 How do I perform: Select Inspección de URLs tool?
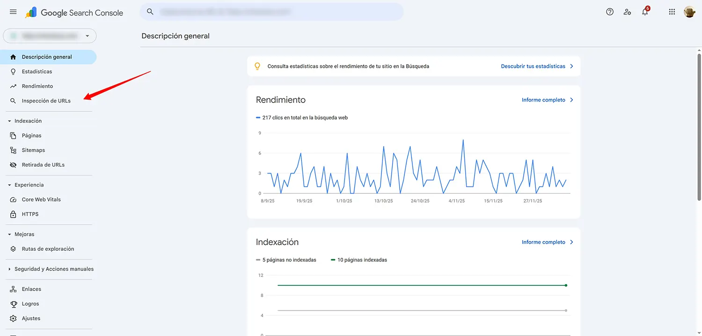point(46,100)
